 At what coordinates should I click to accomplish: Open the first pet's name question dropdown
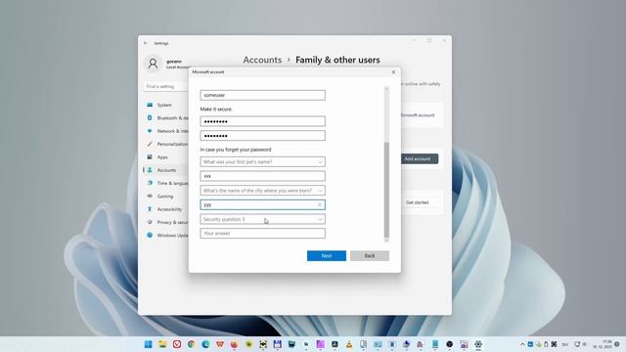(263, 162)
